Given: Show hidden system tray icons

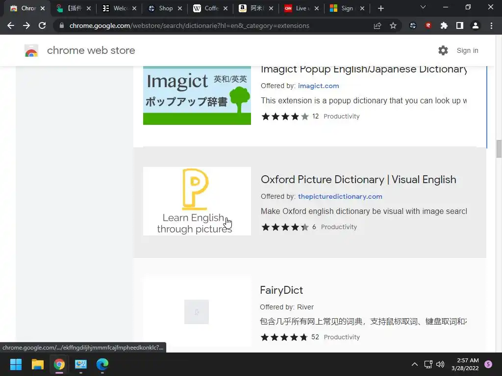Looking at the screenshot, I should pyautogui.click(x=415, y=364).
